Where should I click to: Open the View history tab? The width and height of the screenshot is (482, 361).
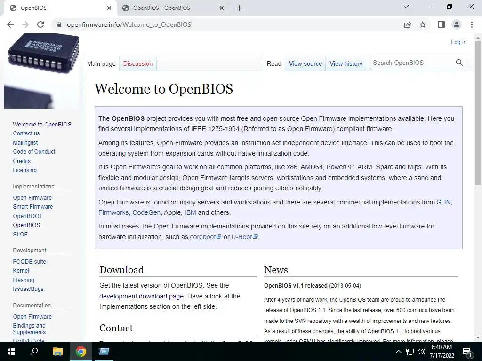(x=346, y=63)
